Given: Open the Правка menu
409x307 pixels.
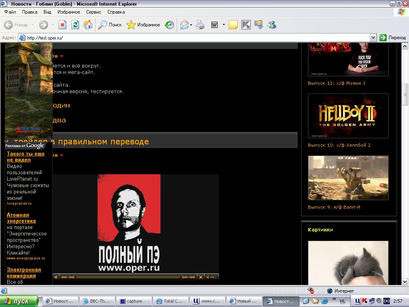Looking at the screenshot, I should 30,12.
